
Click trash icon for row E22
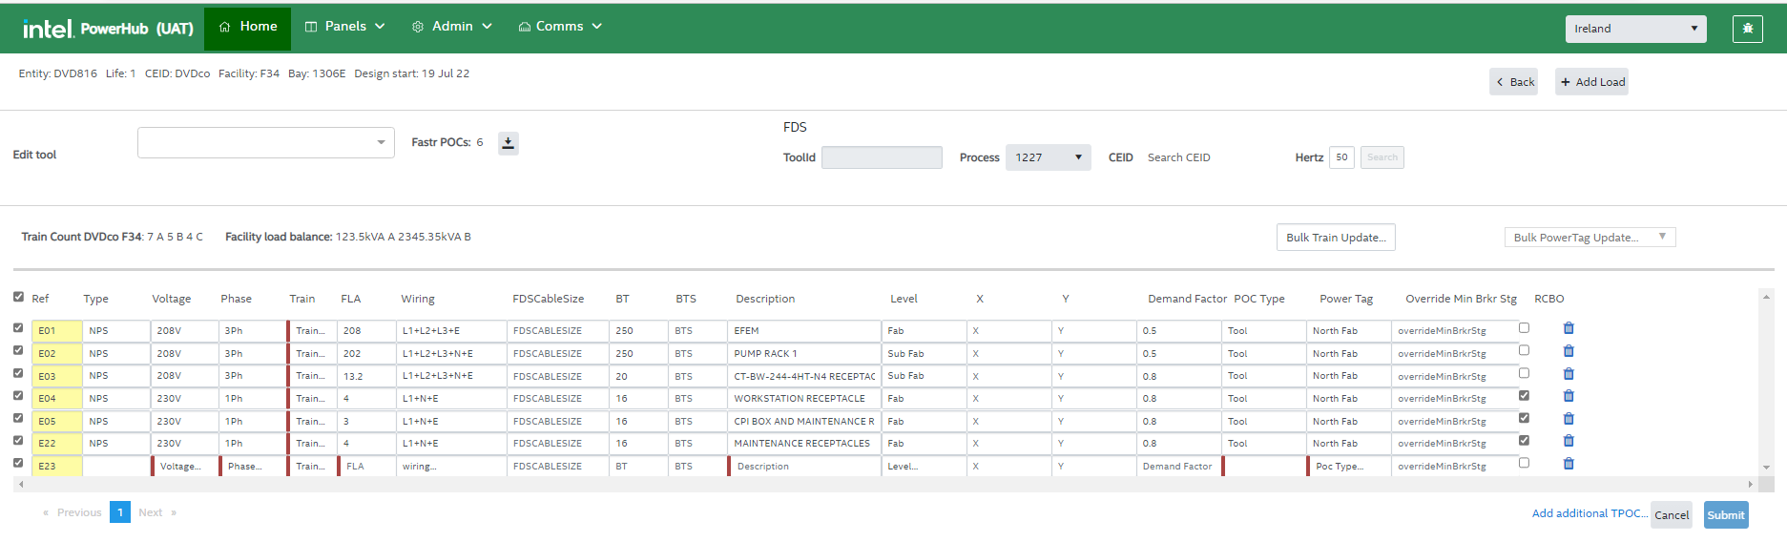(x=1569, y=441)
